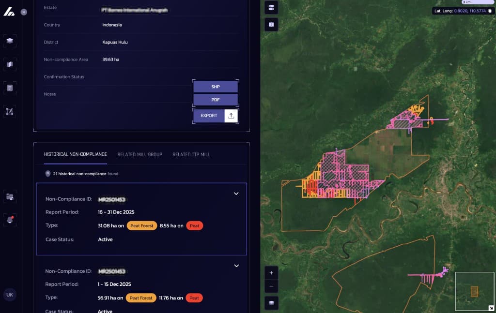Switch to Related TTP Mill tab
The width and height of the screenshot is (496, 313).
[x=191, y=154]
